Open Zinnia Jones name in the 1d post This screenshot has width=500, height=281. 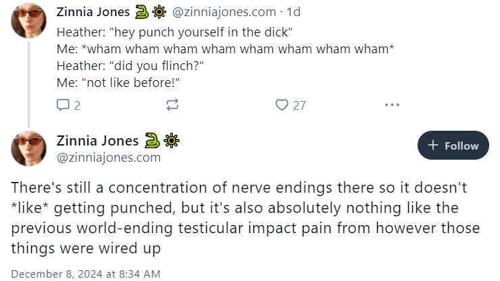click(93, 12)
